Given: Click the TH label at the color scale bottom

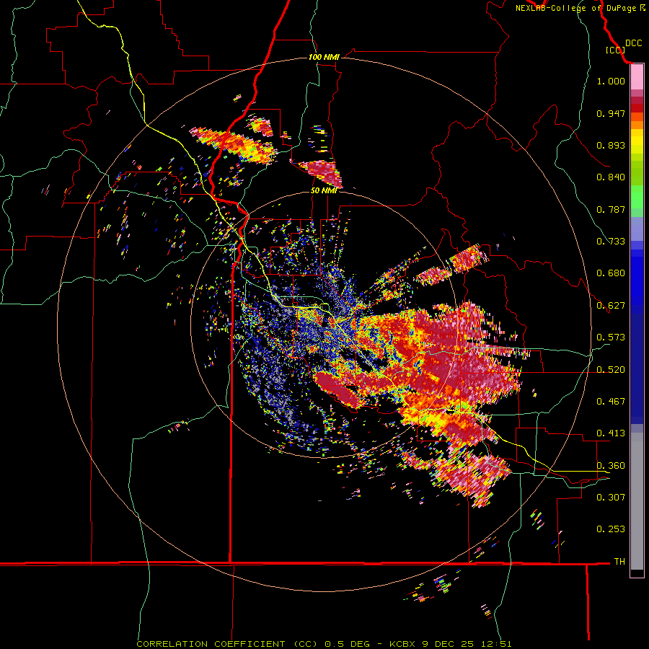Looking at the screenshot, I should coord(619,562).
